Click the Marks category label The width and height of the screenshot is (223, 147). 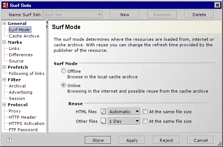(x=15, y=42)
